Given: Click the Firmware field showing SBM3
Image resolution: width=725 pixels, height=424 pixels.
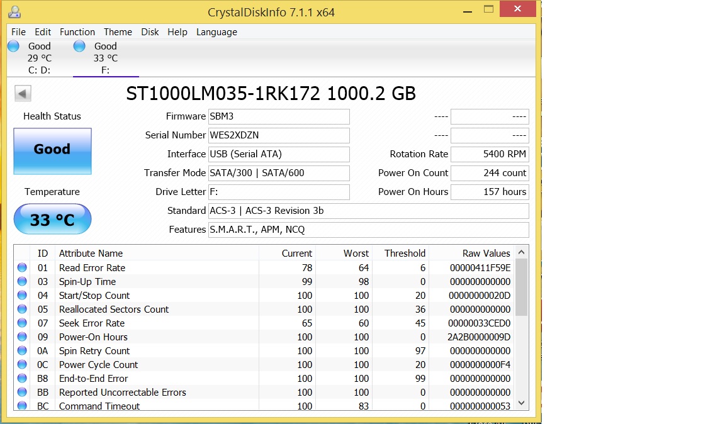Looking at the screenshot, I should point(279,116).
